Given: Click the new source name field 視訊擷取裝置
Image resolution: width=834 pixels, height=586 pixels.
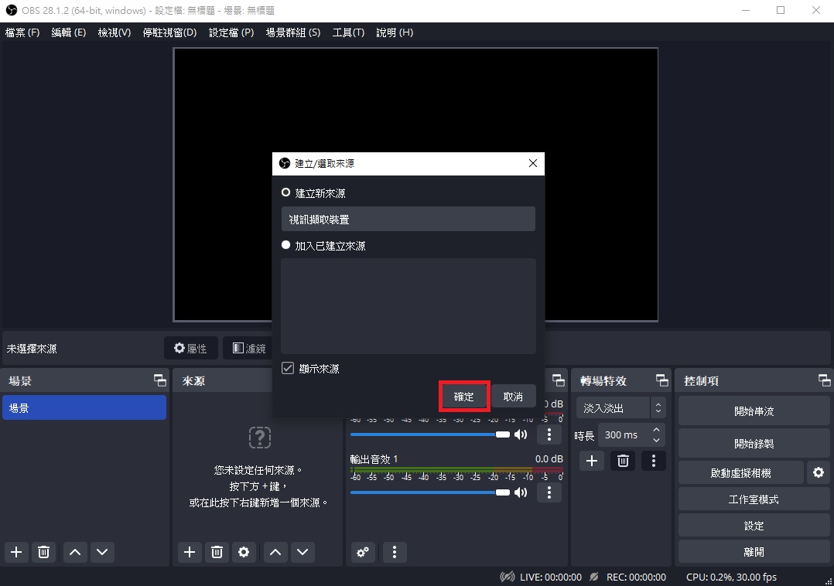Looking at the screenshot, I should point(408,219).
